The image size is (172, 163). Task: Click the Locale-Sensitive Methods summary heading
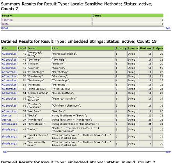coord(77,6)
